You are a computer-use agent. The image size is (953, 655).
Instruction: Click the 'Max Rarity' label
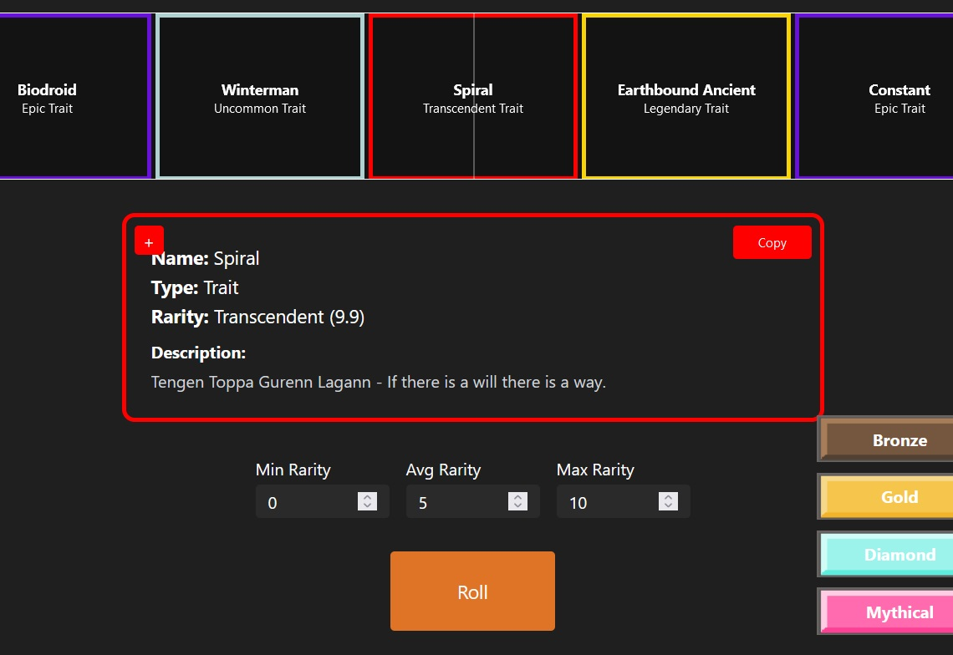(595, 470)
